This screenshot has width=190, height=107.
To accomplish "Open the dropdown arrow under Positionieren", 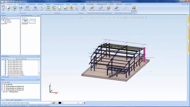I will click(35, 11).
